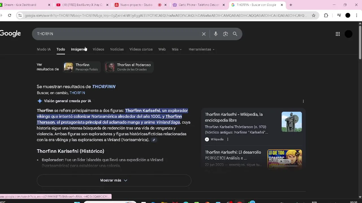Open the browser profile avatar
This screenshot has height=203, width=362.
pos(348,16)
